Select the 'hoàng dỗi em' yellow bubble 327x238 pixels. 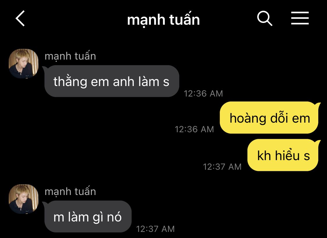tap(269, 117)
